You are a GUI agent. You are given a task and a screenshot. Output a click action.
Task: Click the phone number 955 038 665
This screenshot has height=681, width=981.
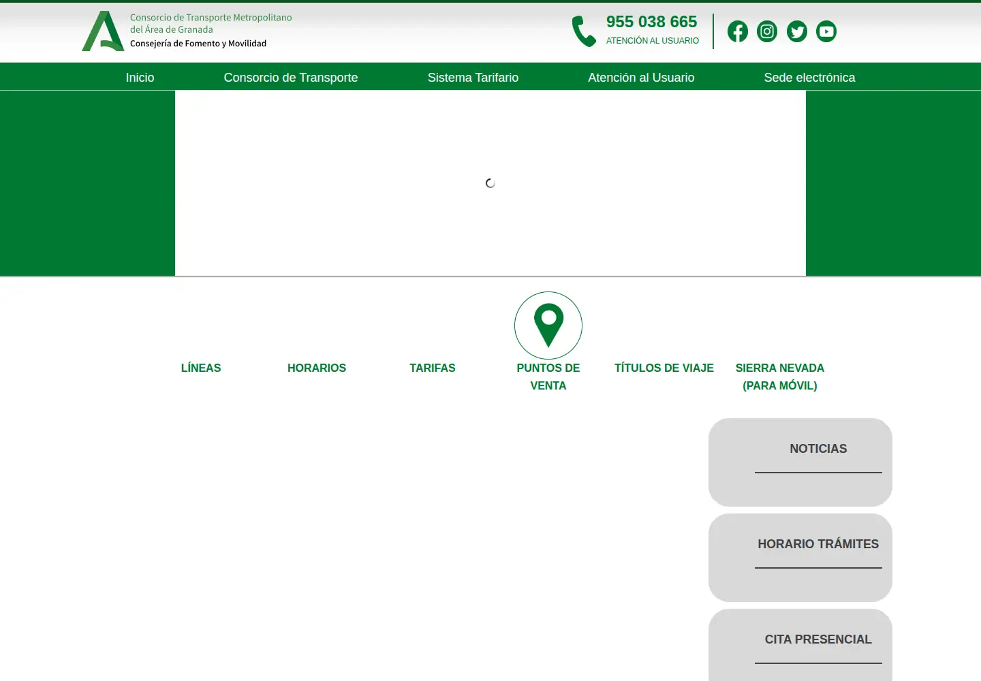pos(652,22)
